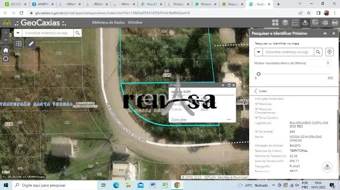
Task: Open a new browser tab
Action: point(278,4)
